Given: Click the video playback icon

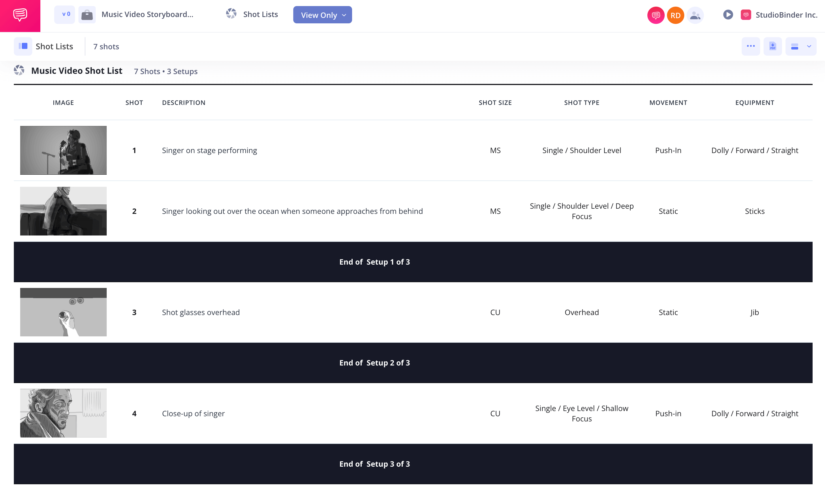Looking at the screenshot, I should (x=728, y=15).
